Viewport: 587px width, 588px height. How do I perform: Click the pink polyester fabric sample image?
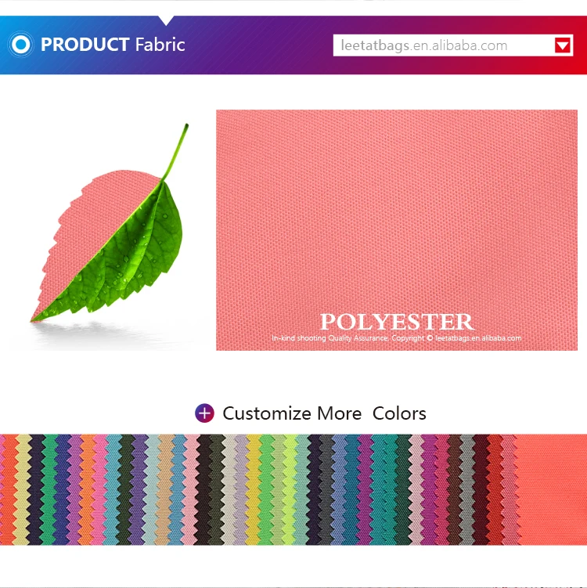(x=397, y=230)
